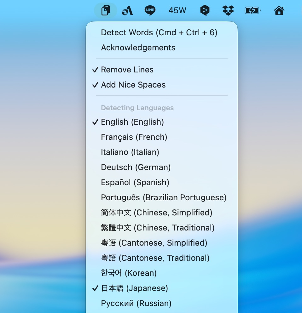Open Acknowledgements menu entry

pyautogui.click(x=138, y=48)
